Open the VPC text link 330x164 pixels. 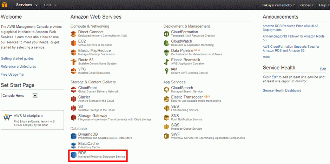click(x=82, y=69)
